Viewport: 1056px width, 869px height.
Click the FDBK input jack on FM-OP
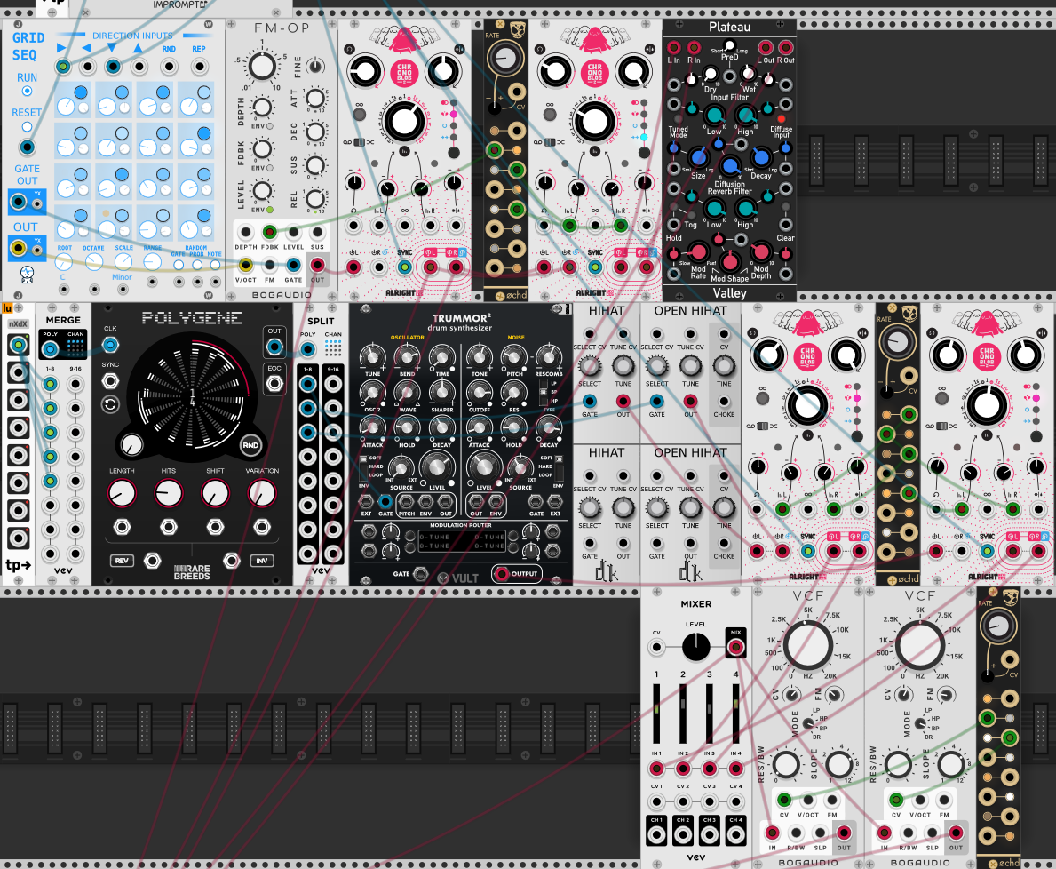click(269, 233)
